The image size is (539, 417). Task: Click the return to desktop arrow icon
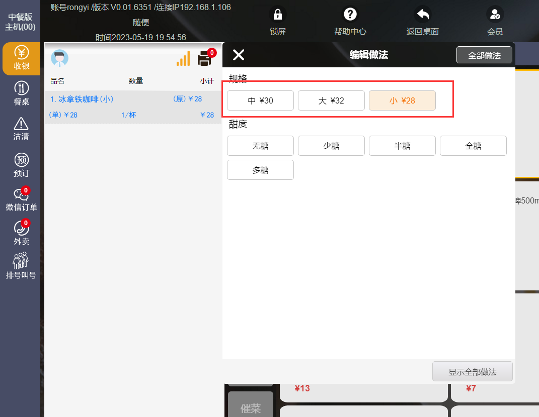[422, 15]
